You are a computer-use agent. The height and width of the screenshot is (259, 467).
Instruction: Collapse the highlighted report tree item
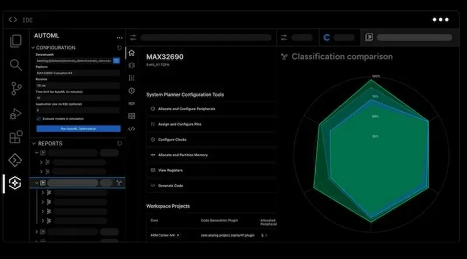[37, 183]
